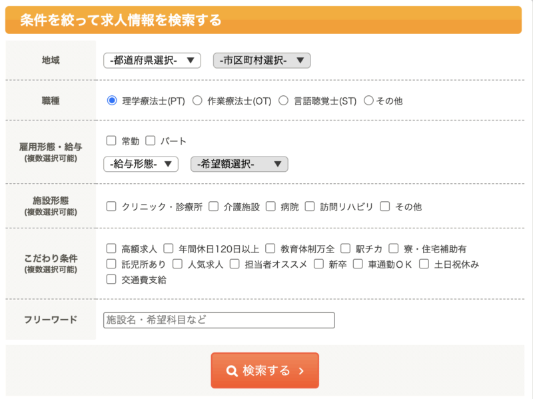Image resolution: width=533 pixels, height=399 pixels.
Task: Select the 理学療法士(PT) radio button
Action: pyautogui.click(x=112, y=101)
